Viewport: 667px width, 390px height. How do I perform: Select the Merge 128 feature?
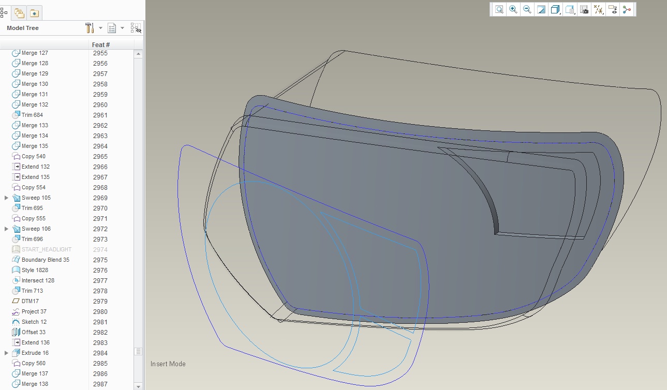(35, 63)
